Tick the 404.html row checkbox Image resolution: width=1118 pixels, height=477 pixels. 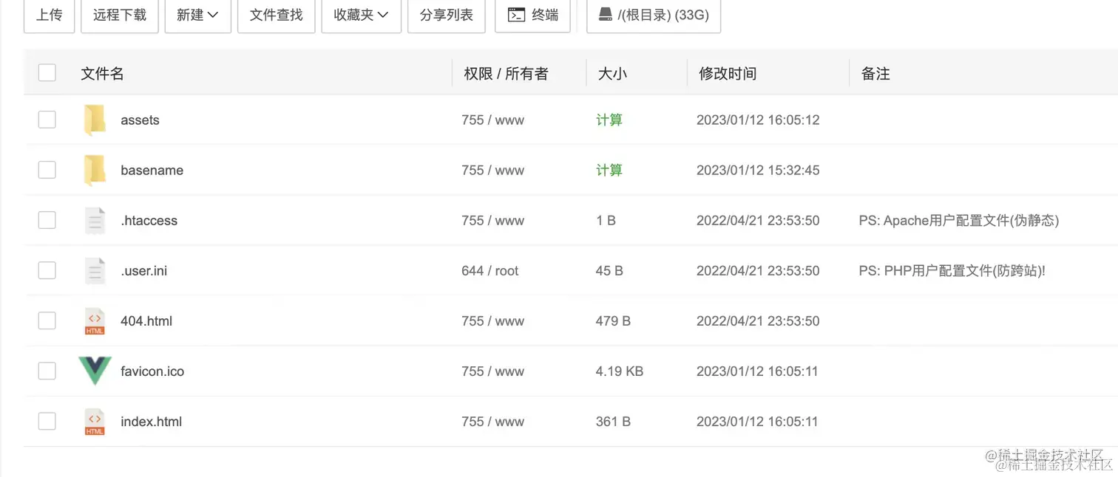tap(47, 320)
